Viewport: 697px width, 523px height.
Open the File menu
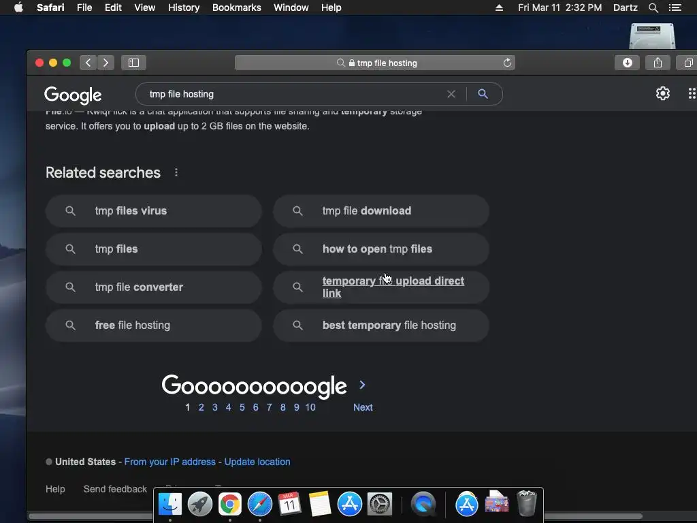point(84,7)
